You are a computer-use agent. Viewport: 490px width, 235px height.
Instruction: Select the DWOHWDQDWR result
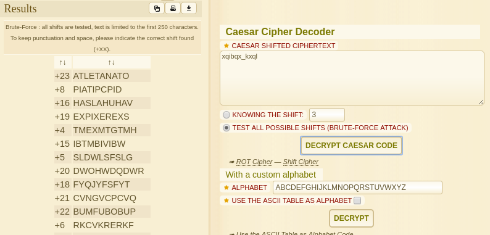(x=109, y=171)
